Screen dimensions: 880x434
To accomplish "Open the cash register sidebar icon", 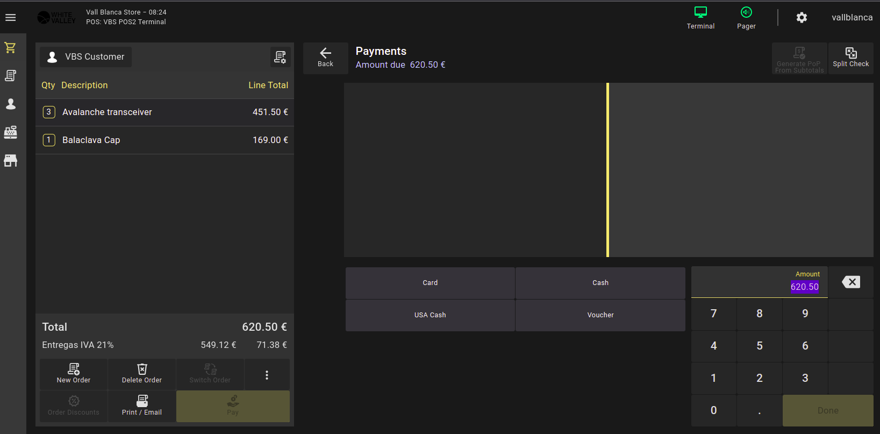I will click(11, 132).
